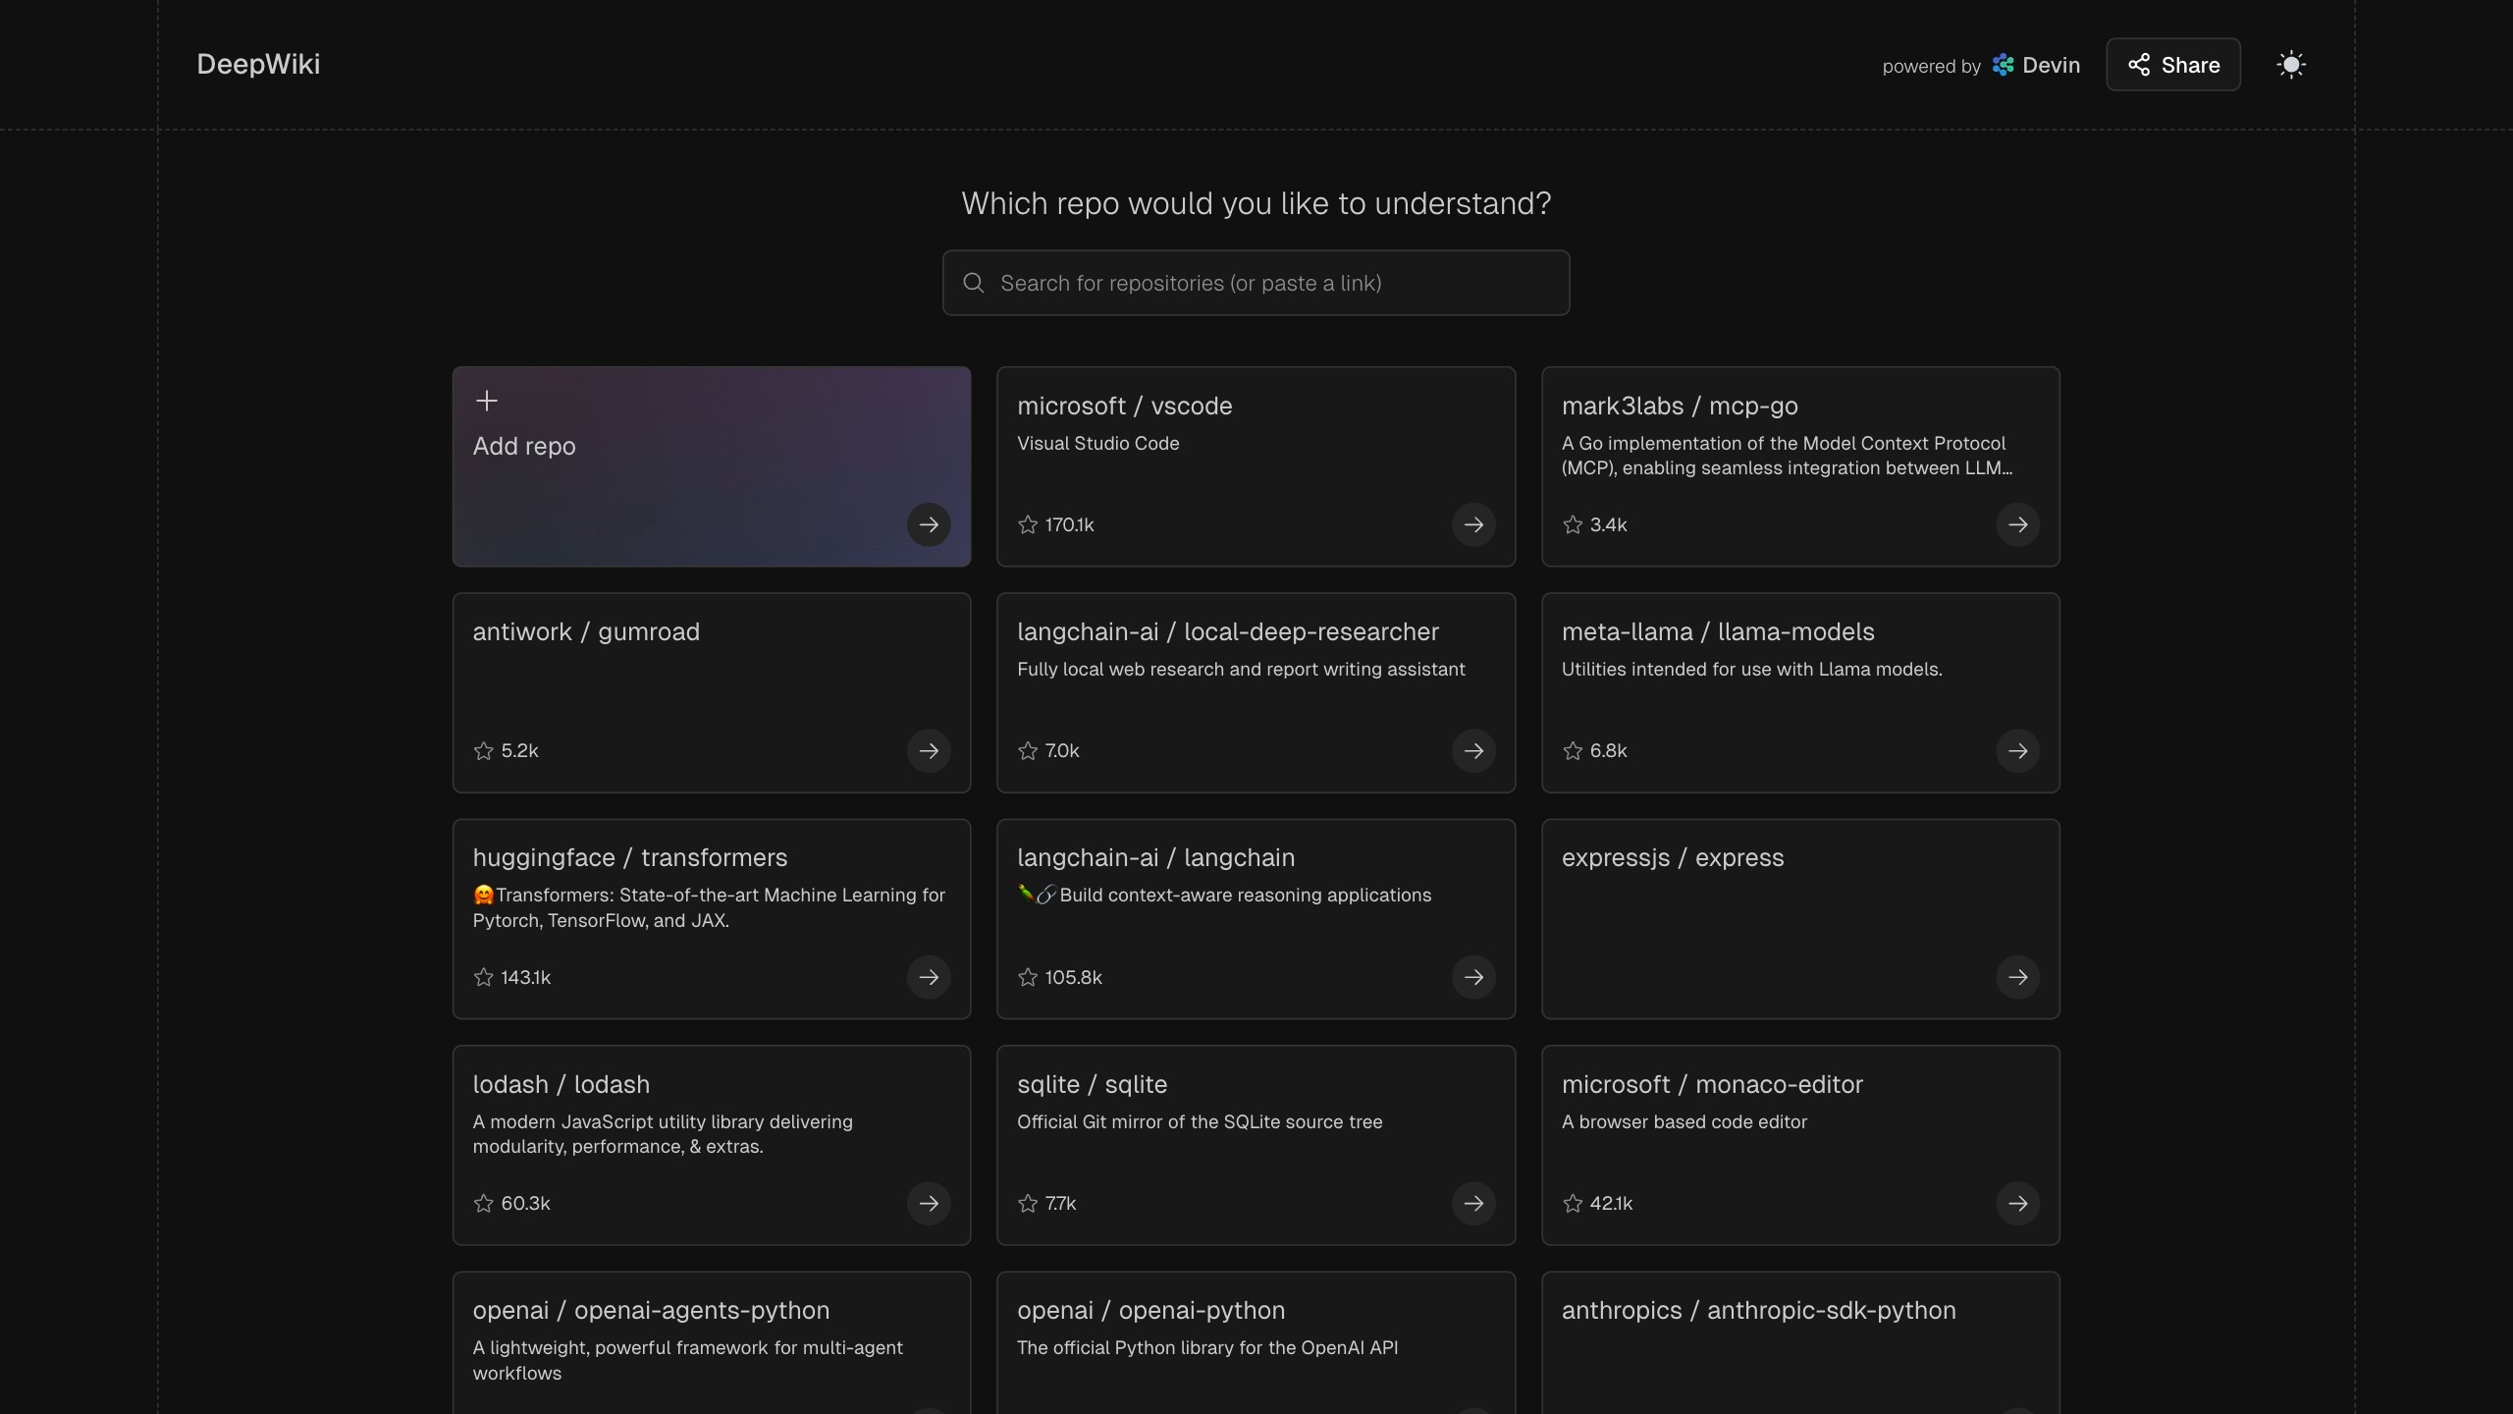Open microsoft / monaco-editor arrow button
This screenshot has height=1414, width=2513.
click(2017, 1203)
